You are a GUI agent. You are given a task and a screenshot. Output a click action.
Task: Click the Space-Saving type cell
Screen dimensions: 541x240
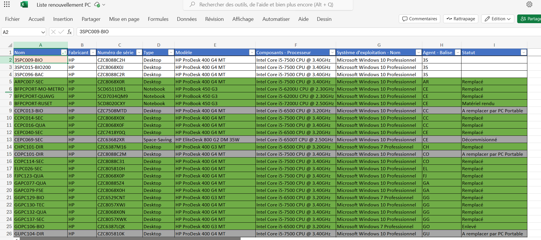[158, 140]
